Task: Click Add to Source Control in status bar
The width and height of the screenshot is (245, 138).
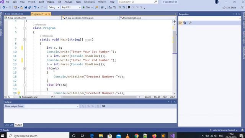Action: coord(224,130)
